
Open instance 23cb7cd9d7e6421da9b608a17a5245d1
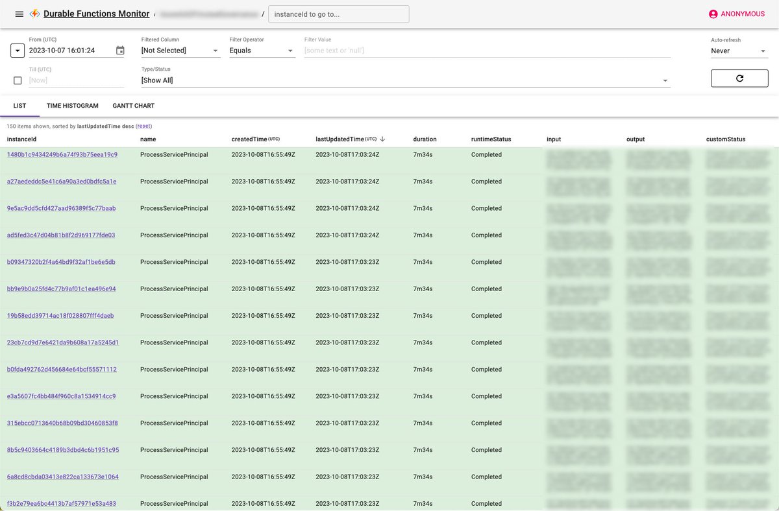pyautogui.click(x=63, y=342)
